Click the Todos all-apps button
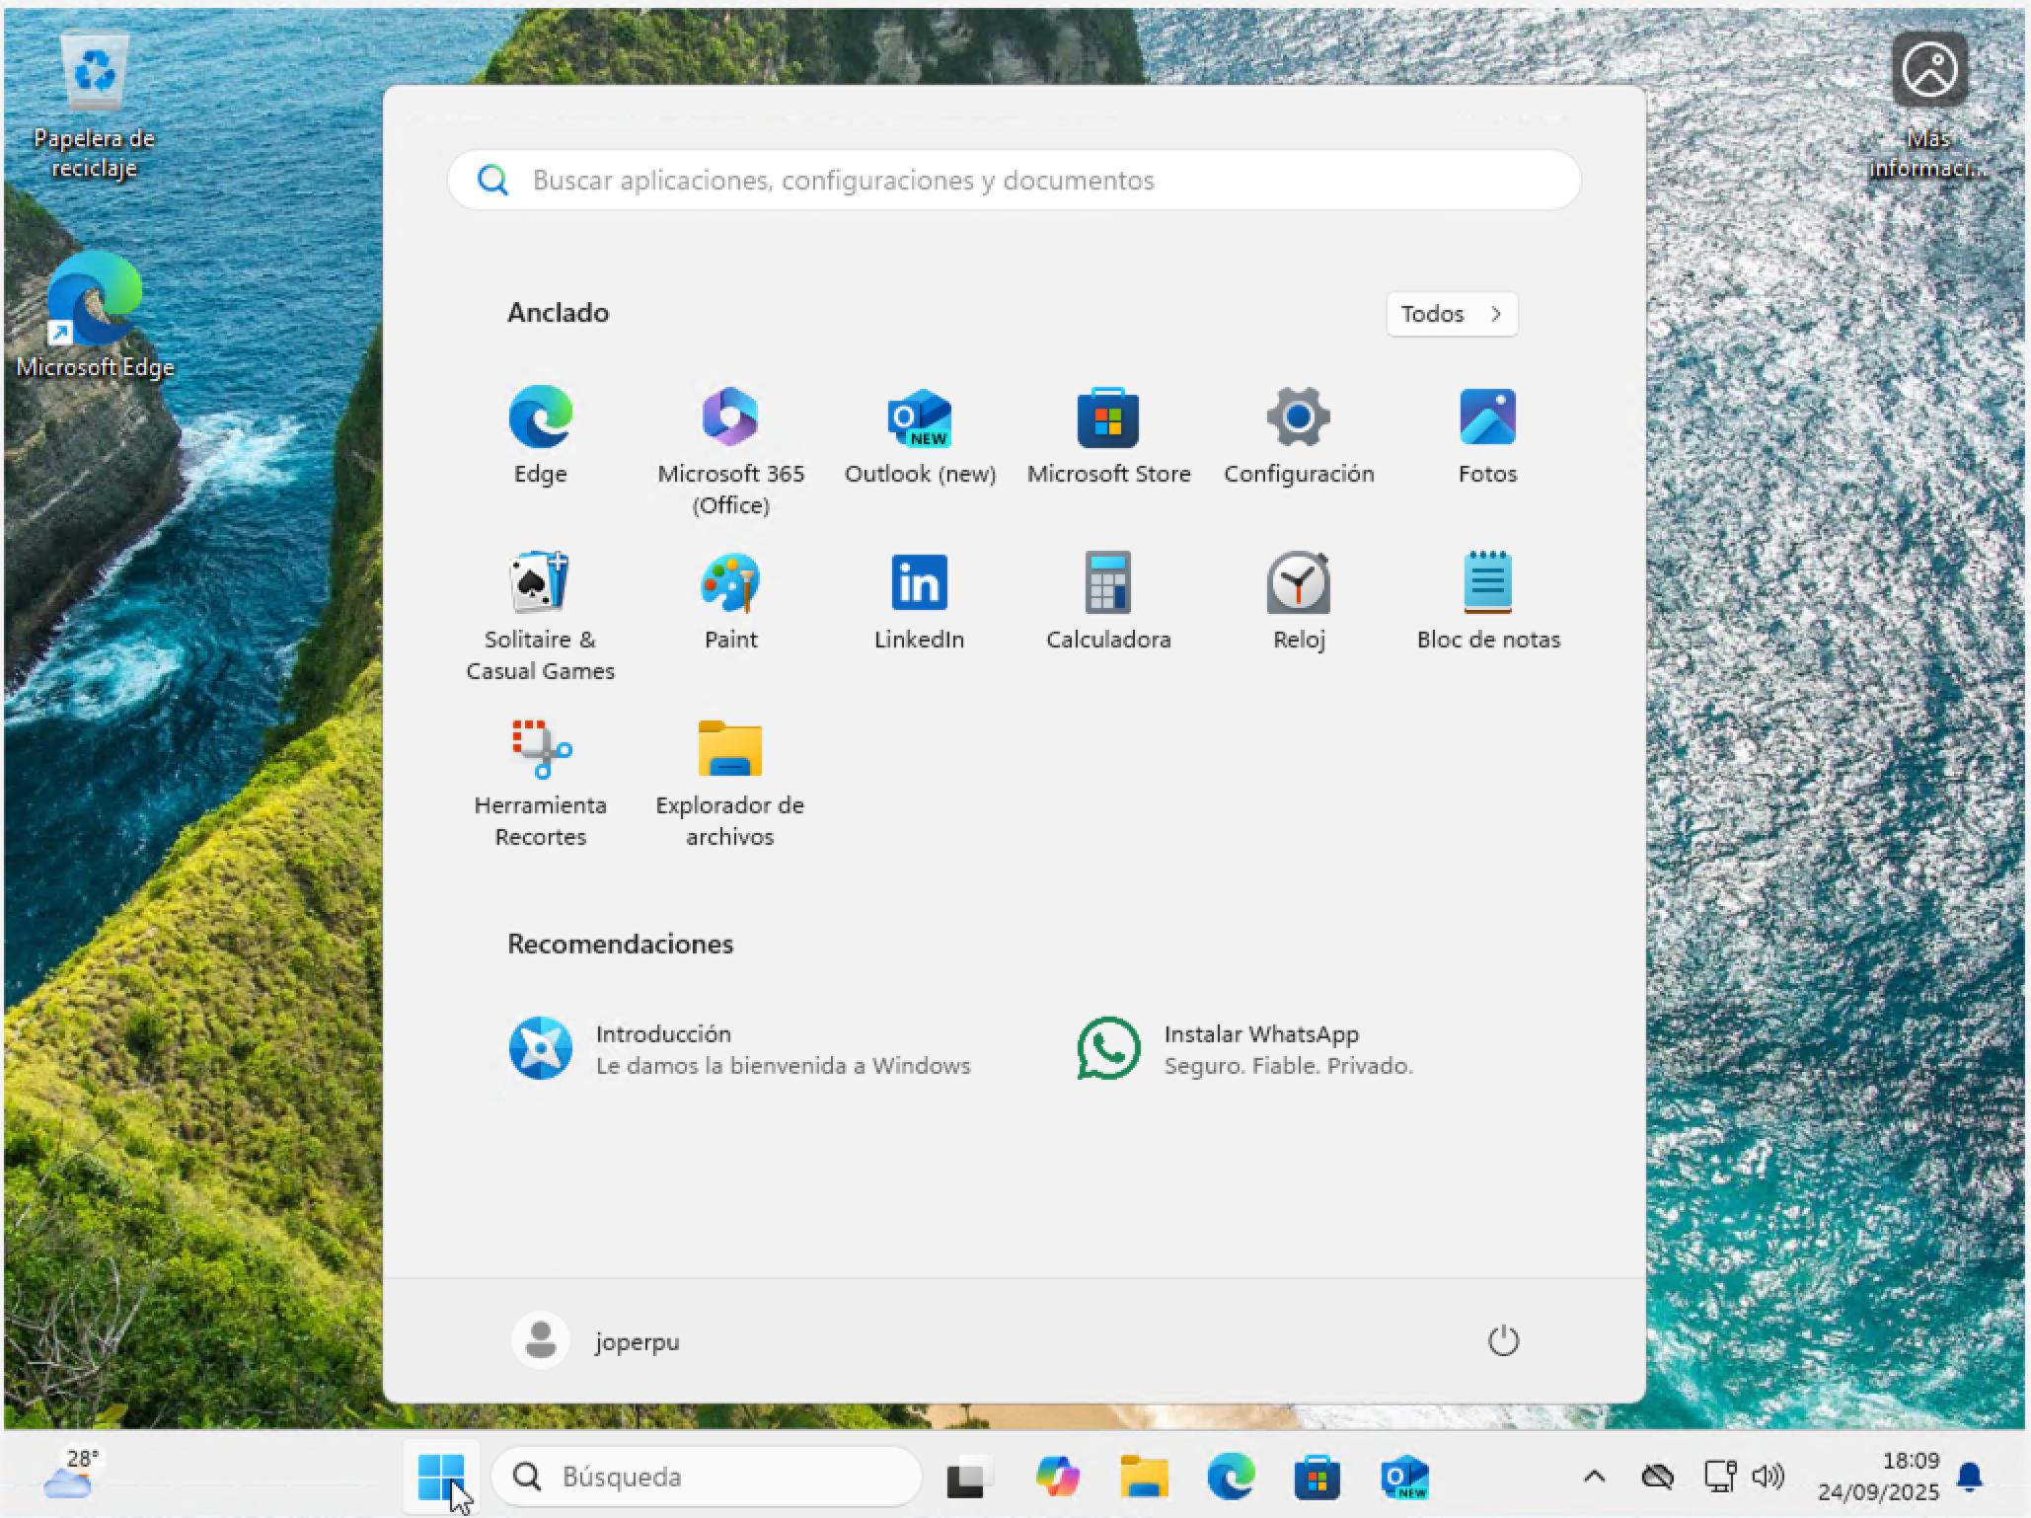 [x=1452, y=314]
